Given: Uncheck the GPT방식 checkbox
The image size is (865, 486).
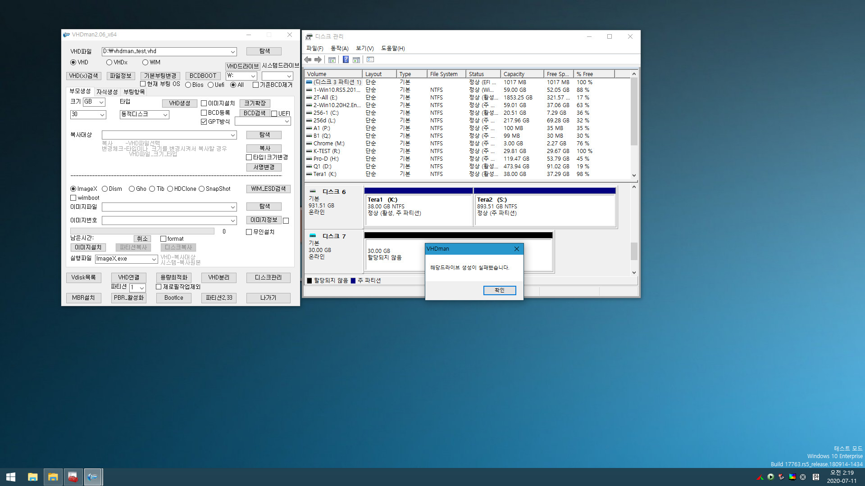Looking at the screenshot, I should point(204,122).
